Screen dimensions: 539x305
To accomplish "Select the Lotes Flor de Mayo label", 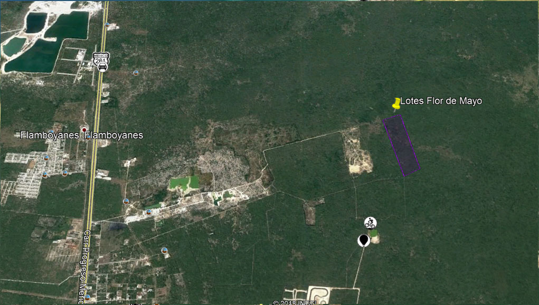I will [441, 101].
